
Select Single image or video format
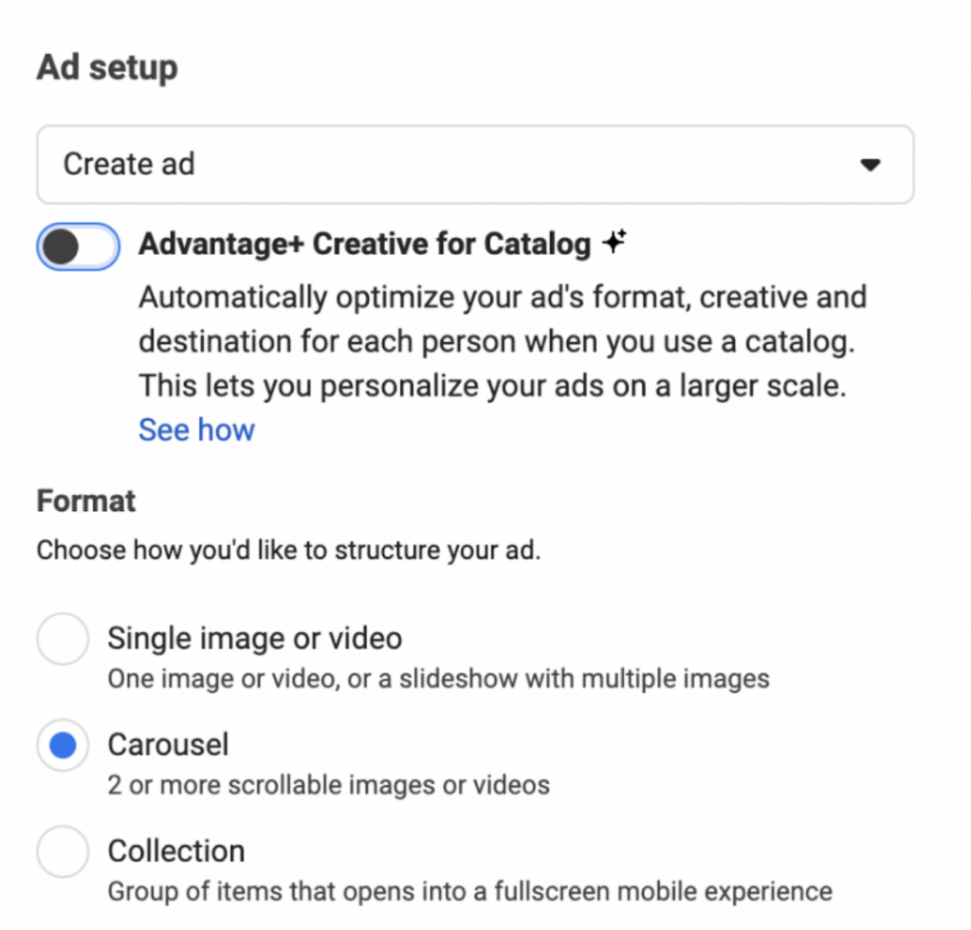coord(63,638)
